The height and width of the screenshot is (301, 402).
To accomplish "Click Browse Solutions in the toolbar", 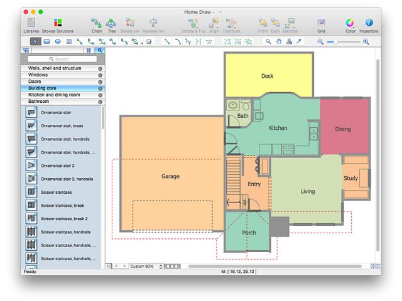I will pos(57,24).
